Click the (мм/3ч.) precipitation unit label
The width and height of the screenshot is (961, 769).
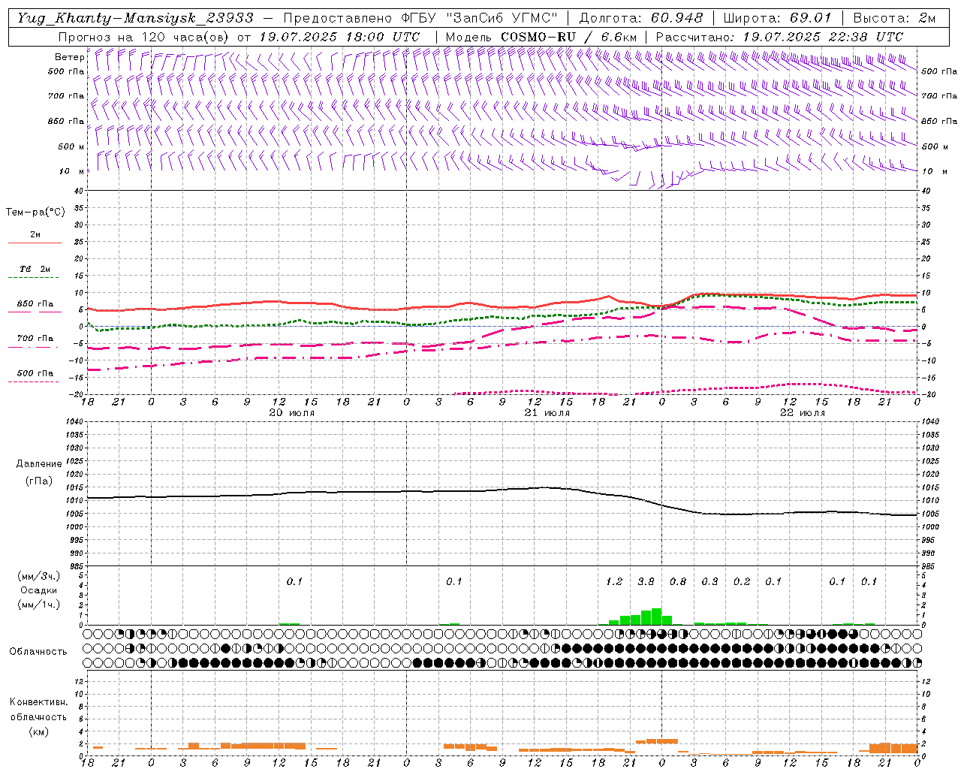[x=39, y=577]
